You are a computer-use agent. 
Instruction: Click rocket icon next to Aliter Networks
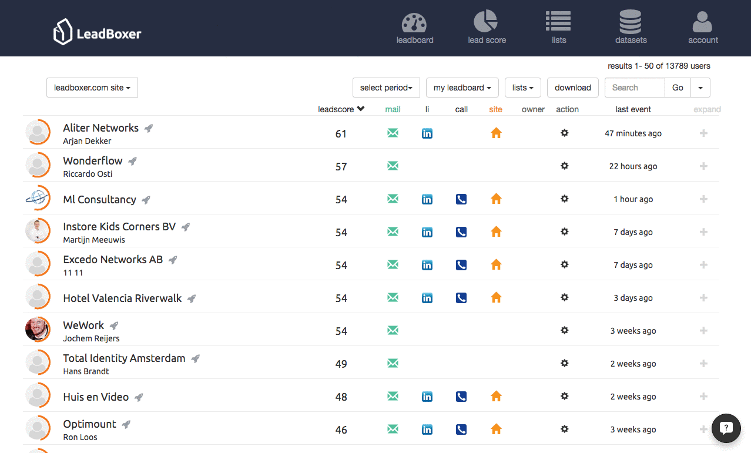149,128
